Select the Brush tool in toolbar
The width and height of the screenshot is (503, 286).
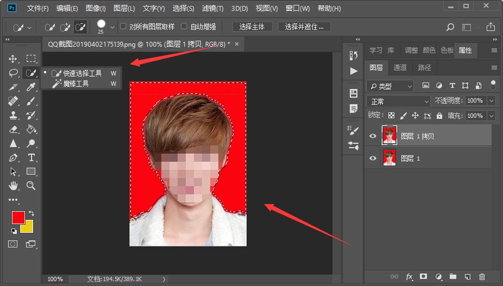point(31,101)
